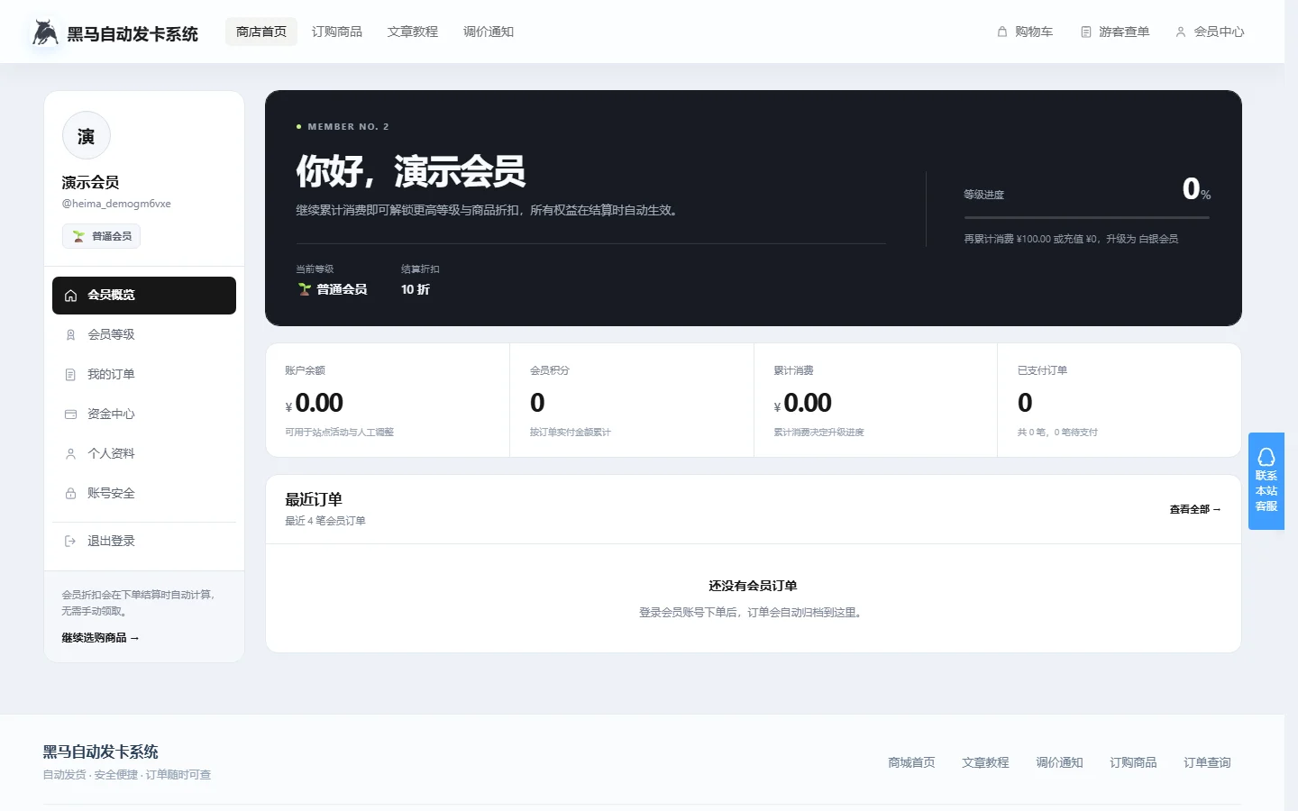Click the 10 折 discount value
The width and height of the screenshot is (1298, 811).
(416, 289)
